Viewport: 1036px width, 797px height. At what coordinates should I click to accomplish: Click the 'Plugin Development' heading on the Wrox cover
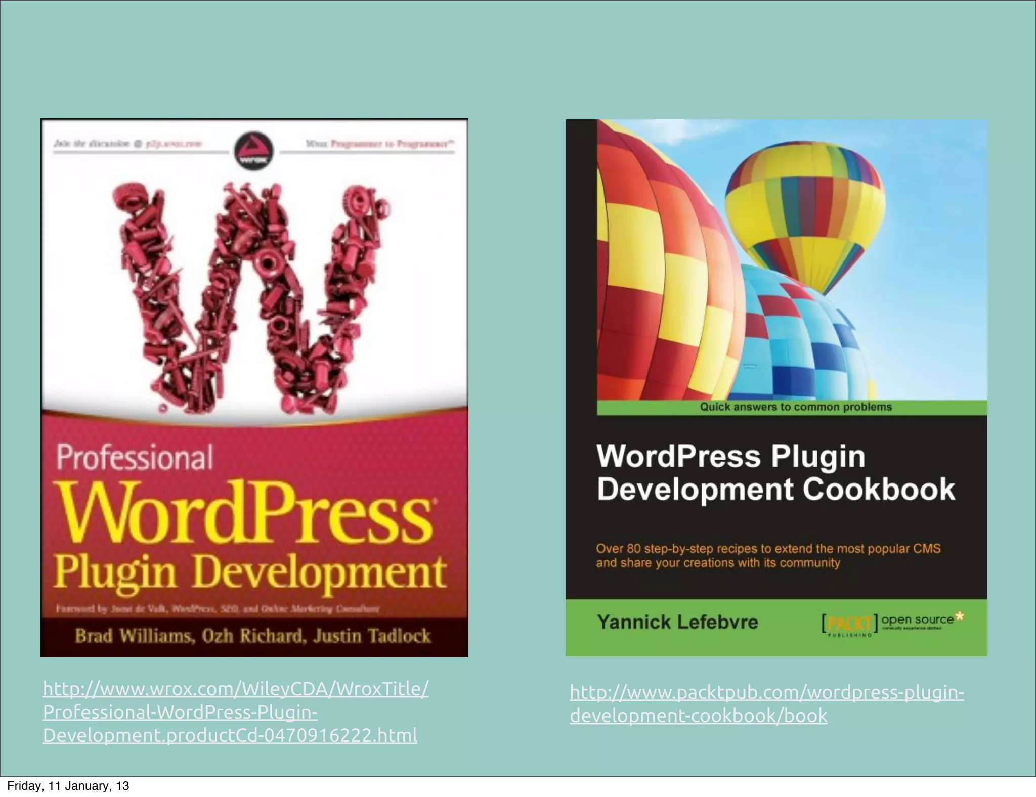tap(250, 573)
